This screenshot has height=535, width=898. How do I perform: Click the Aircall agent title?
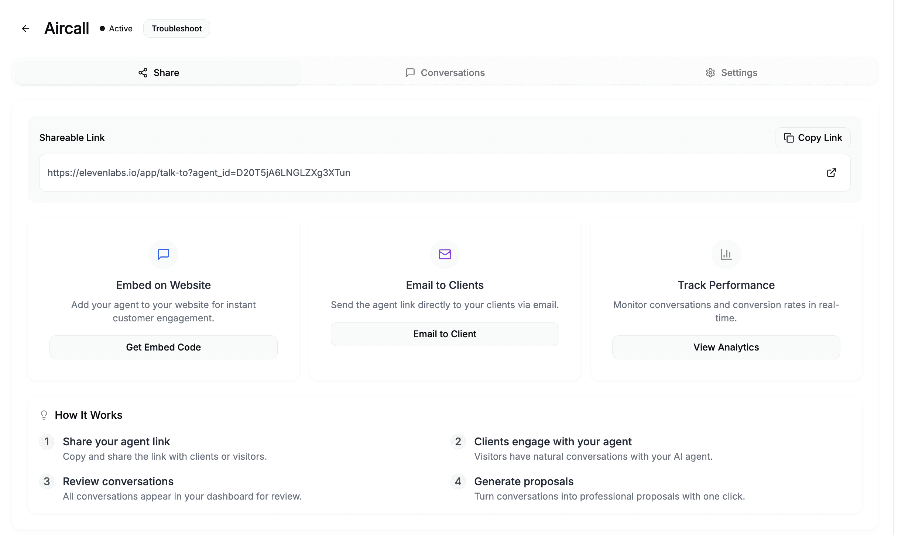(x=67, y=28)
